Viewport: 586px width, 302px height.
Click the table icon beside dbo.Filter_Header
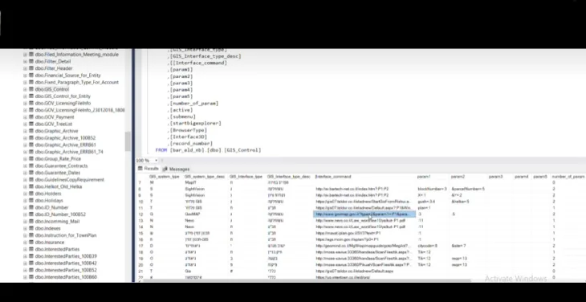click(x=31, y=68)
